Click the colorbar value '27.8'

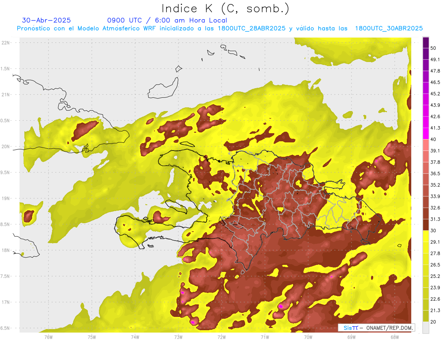(435, 253)
